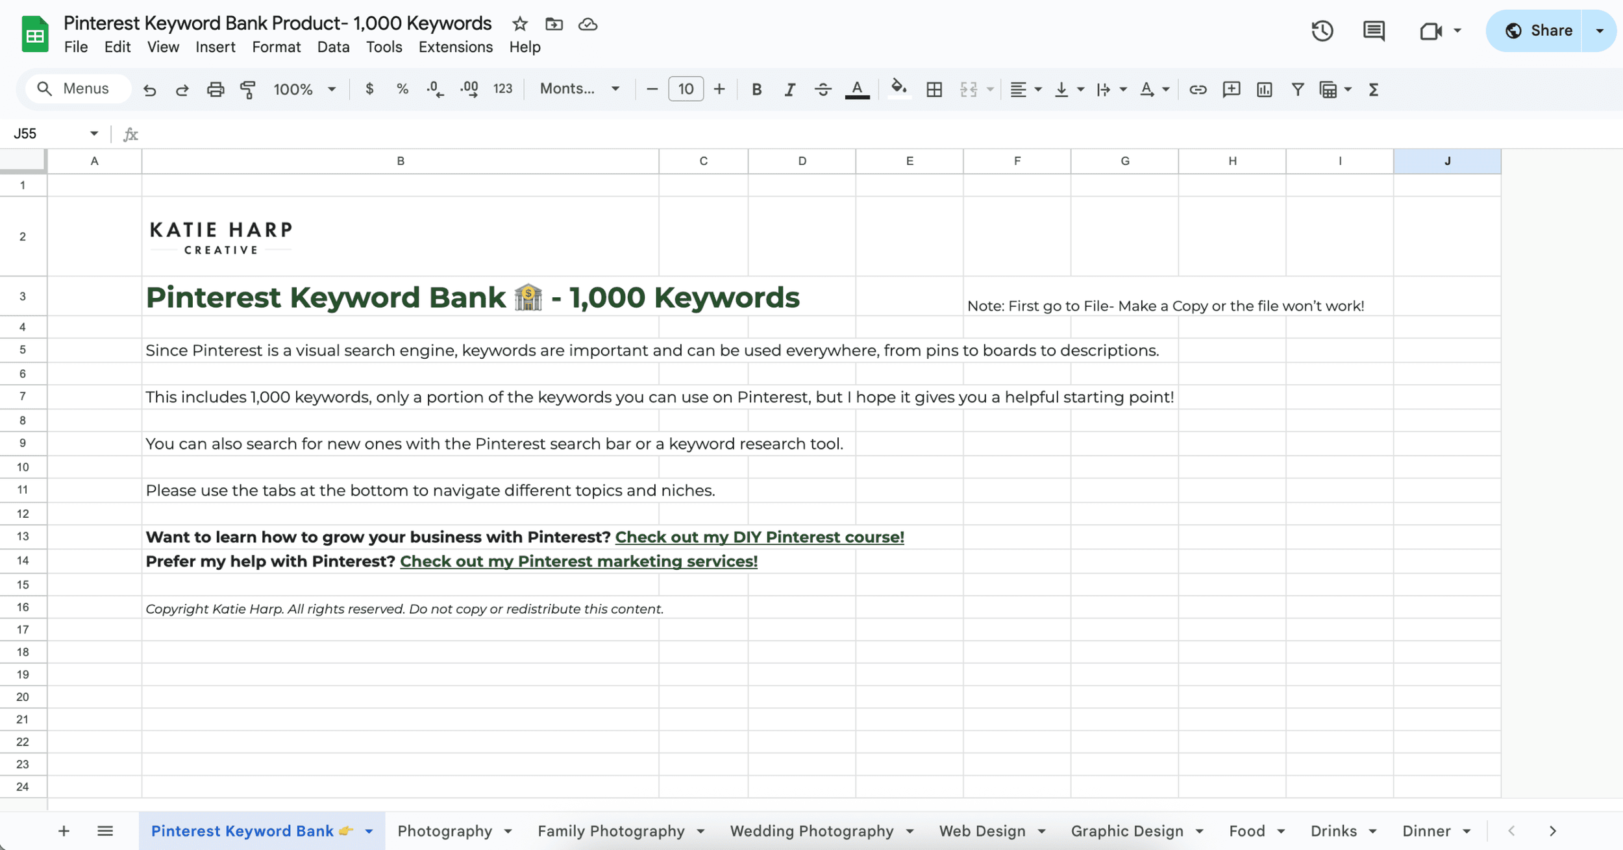Image resolution: width=1623 pixels, height=850 pixels.
Task: Click the Name box showing J55
Action: [x=55, y=134]
